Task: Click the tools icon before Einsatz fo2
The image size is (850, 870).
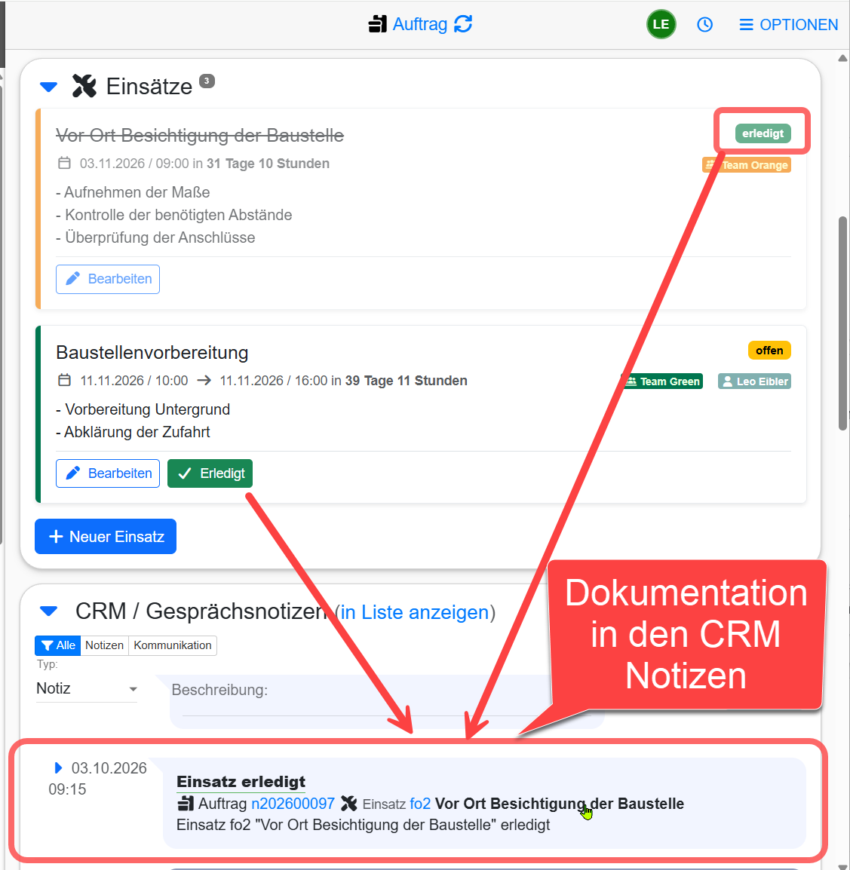Action: 348,804
